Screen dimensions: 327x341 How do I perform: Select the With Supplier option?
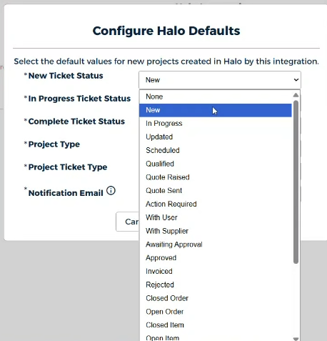click(x=216, y=231)
